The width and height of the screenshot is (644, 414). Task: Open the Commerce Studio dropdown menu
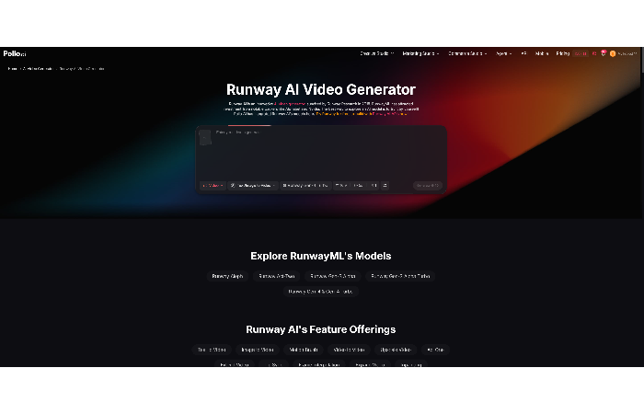(x=467, y=53)
